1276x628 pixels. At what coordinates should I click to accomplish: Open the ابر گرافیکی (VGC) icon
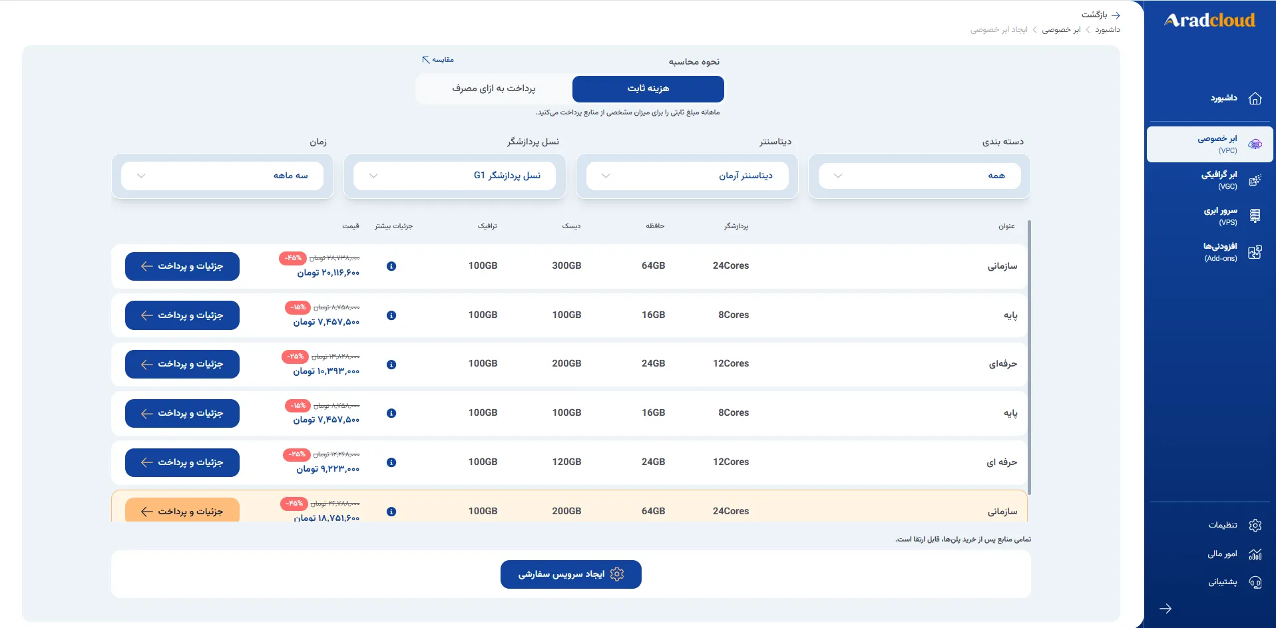tap(1255, 180)
